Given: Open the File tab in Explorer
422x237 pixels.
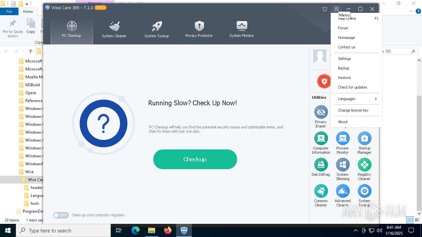Looking at the screenshot, I should (9, 12).
